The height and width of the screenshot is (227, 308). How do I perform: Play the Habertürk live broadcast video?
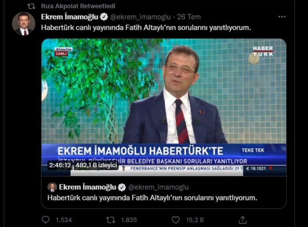tap(164, 107)
